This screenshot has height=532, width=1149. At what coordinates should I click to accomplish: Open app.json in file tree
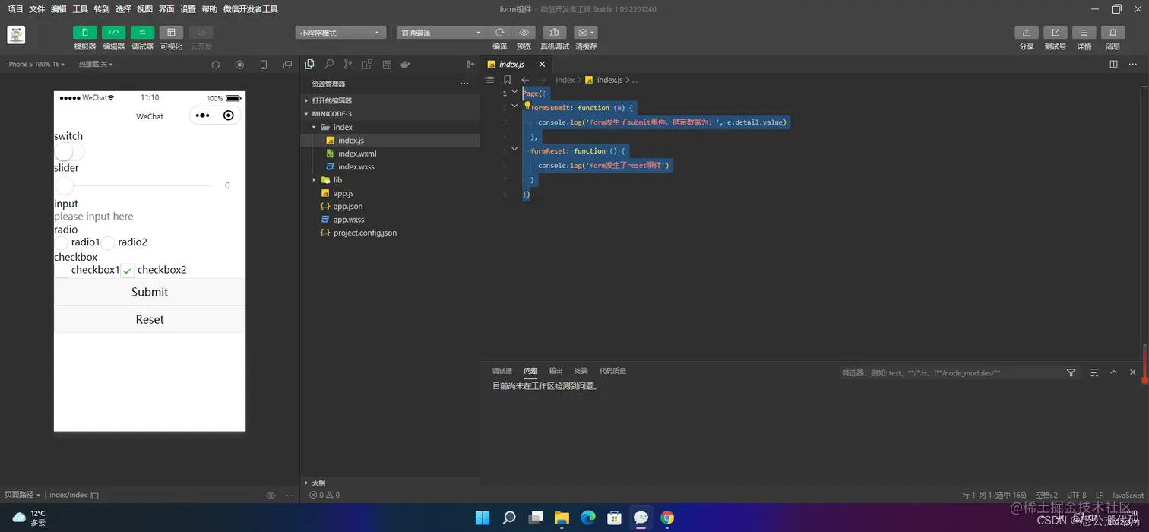348,206
